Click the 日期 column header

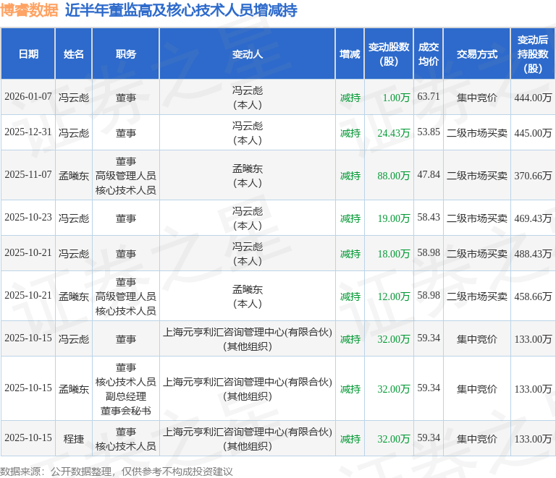[28, 54]
